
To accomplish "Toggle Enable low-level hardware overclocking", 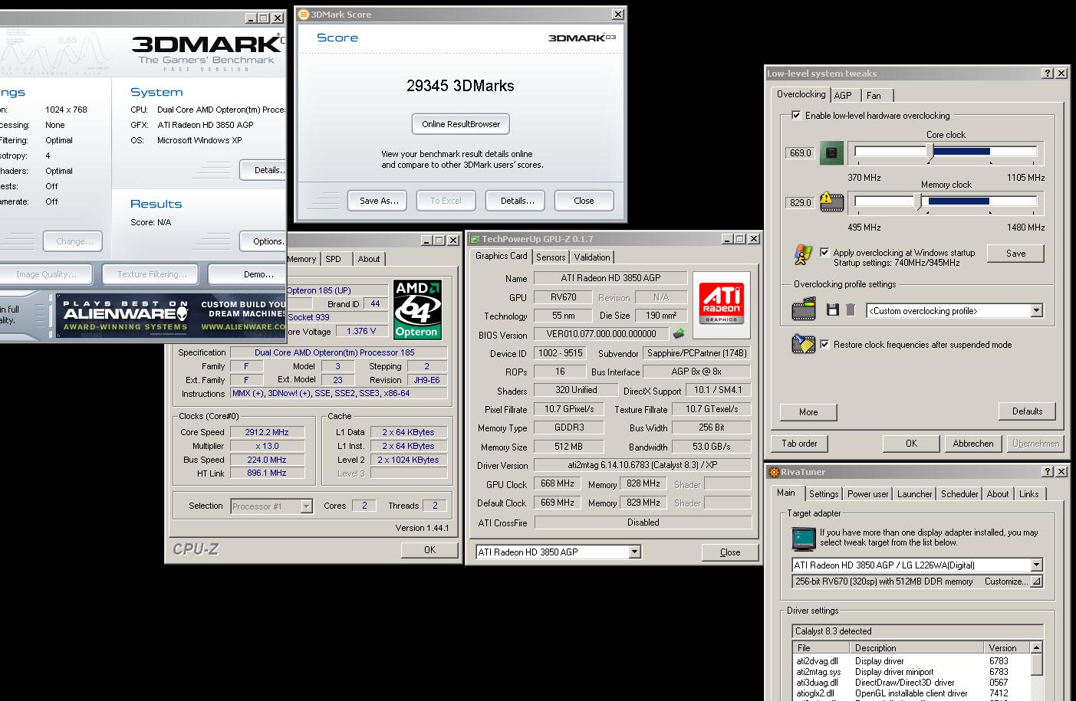I will click(x=796, y=116).
